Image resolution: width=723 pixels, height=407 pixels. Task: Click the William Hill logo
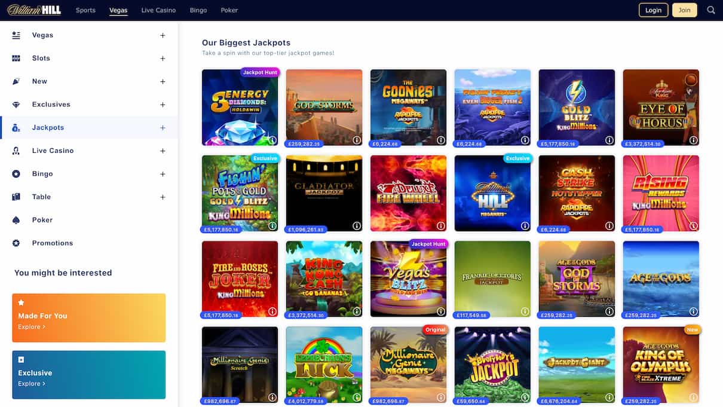[x=33, y=10]
